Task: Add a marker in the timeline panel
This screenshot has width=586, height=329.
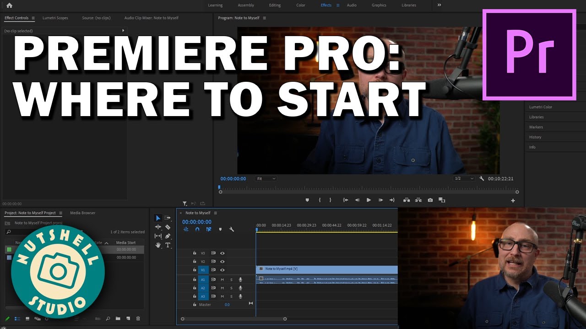Action: pos(220,229)
